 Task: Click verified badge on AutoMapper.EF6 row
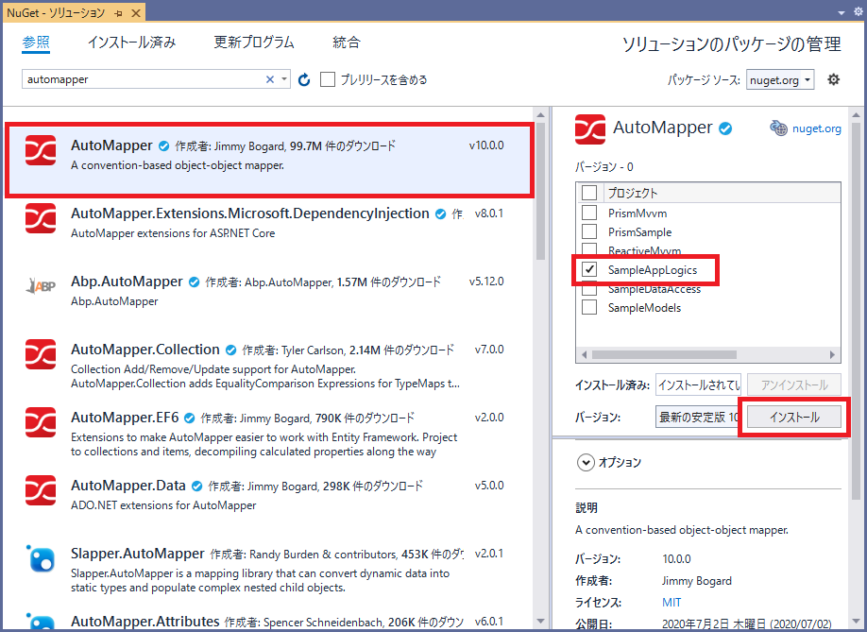[x=189, y=418]
